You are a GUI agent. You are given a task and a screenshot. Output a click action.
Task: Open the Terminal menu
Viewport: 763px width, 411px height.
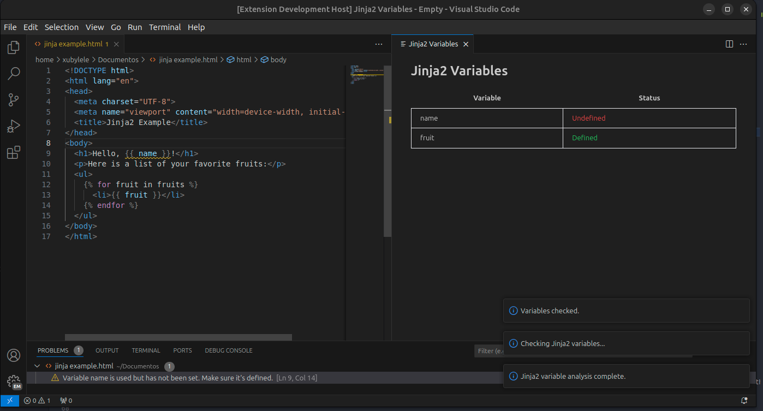point(165,27)
